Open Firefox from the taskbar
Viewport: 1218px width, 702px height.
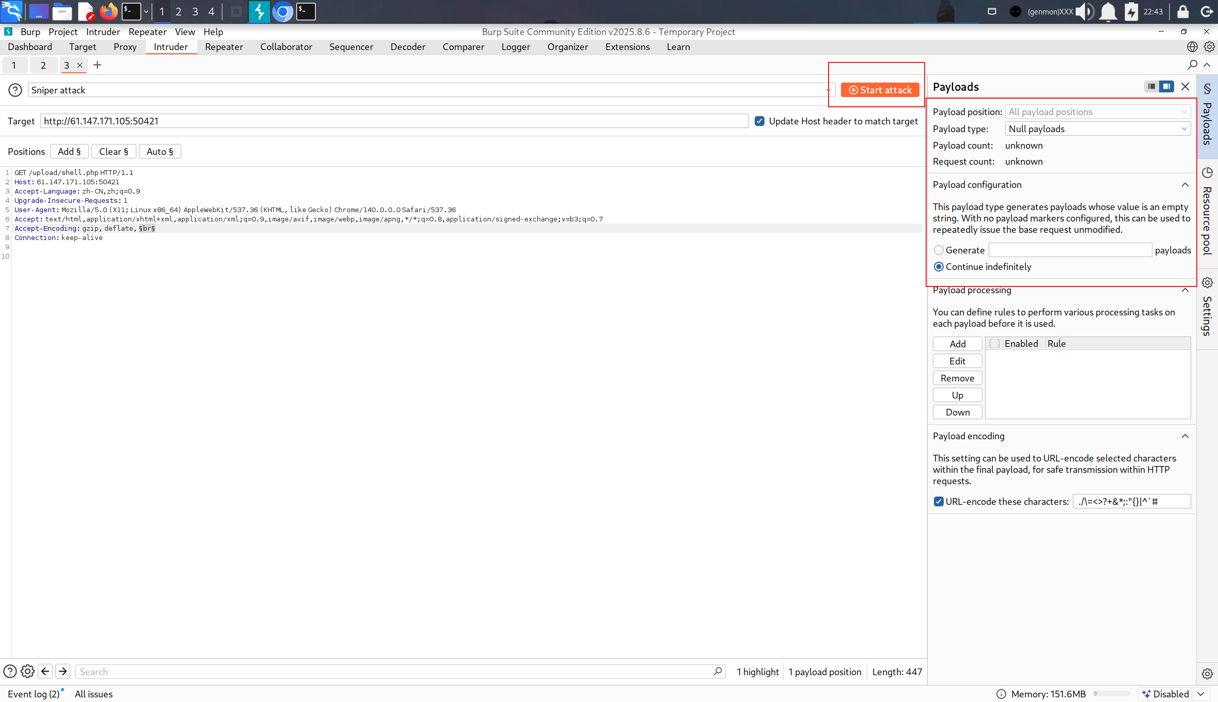108,11
